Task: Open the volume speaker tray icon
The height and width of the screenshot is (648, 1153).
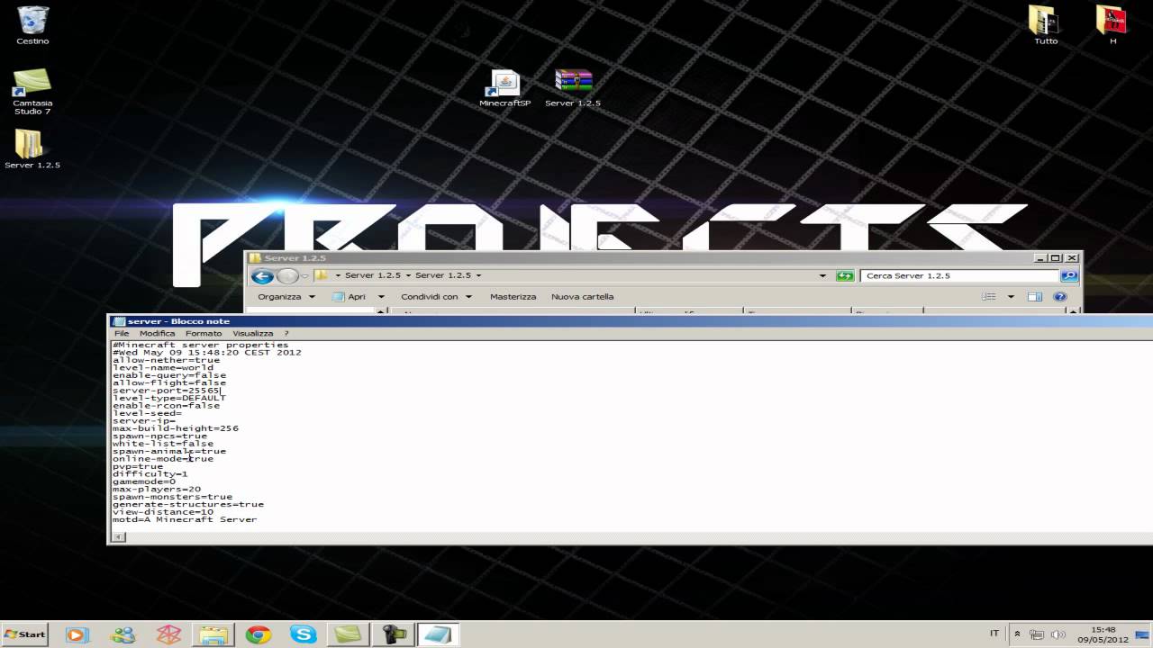Action: click(1058, 634)
